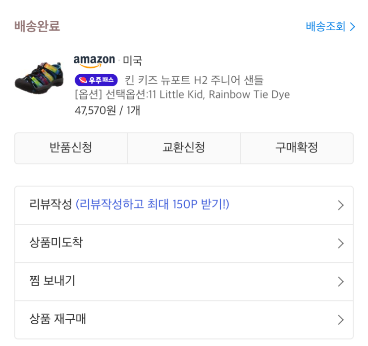The height and width of the screenshot is (346, 368).
Task: Click the 47,570원 price text
Action: (95, 110)
